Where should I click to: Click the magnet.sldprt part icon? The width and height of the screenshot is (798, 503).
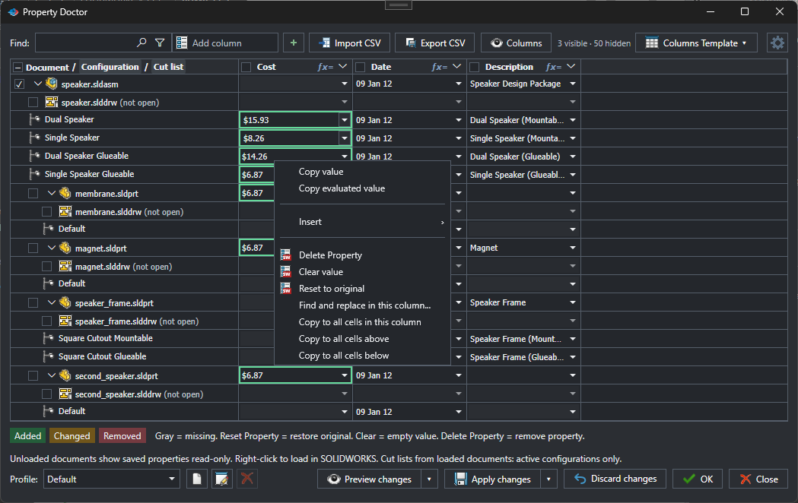(65, 248)
